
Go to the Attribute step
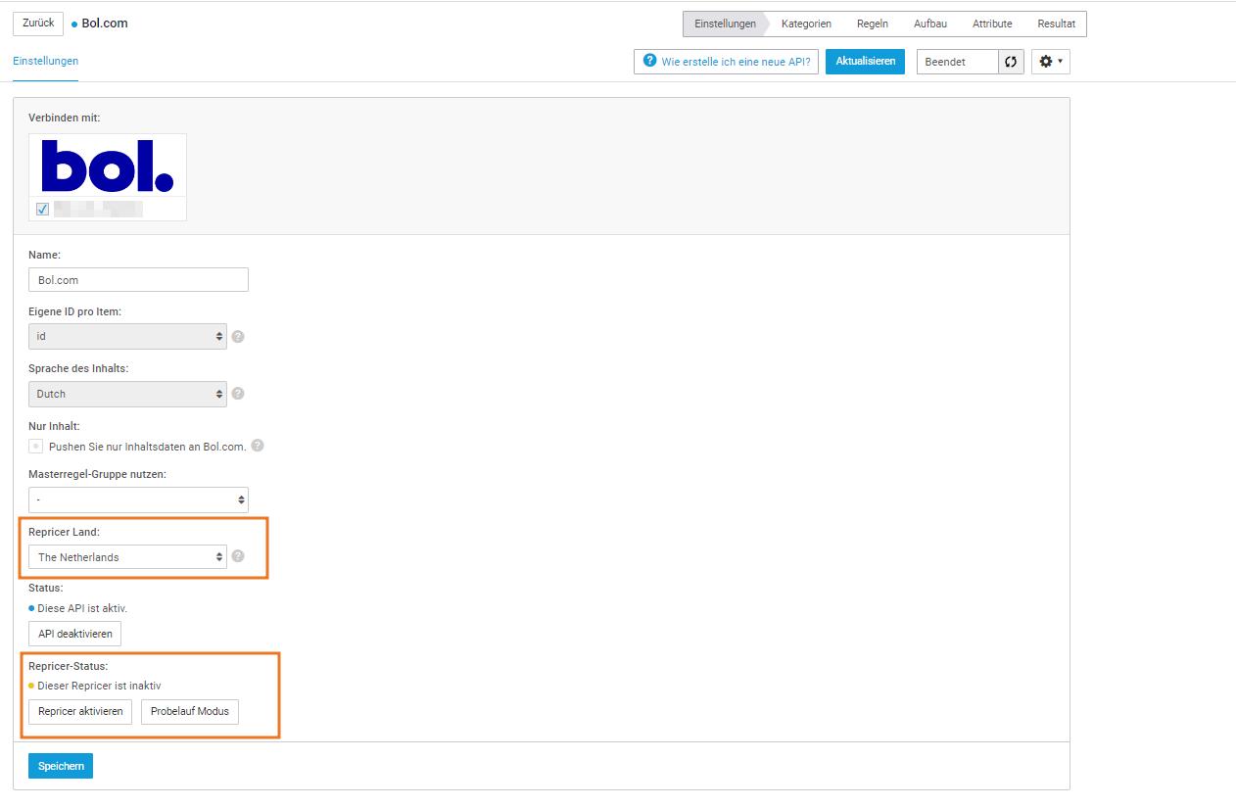pos(992,24)
